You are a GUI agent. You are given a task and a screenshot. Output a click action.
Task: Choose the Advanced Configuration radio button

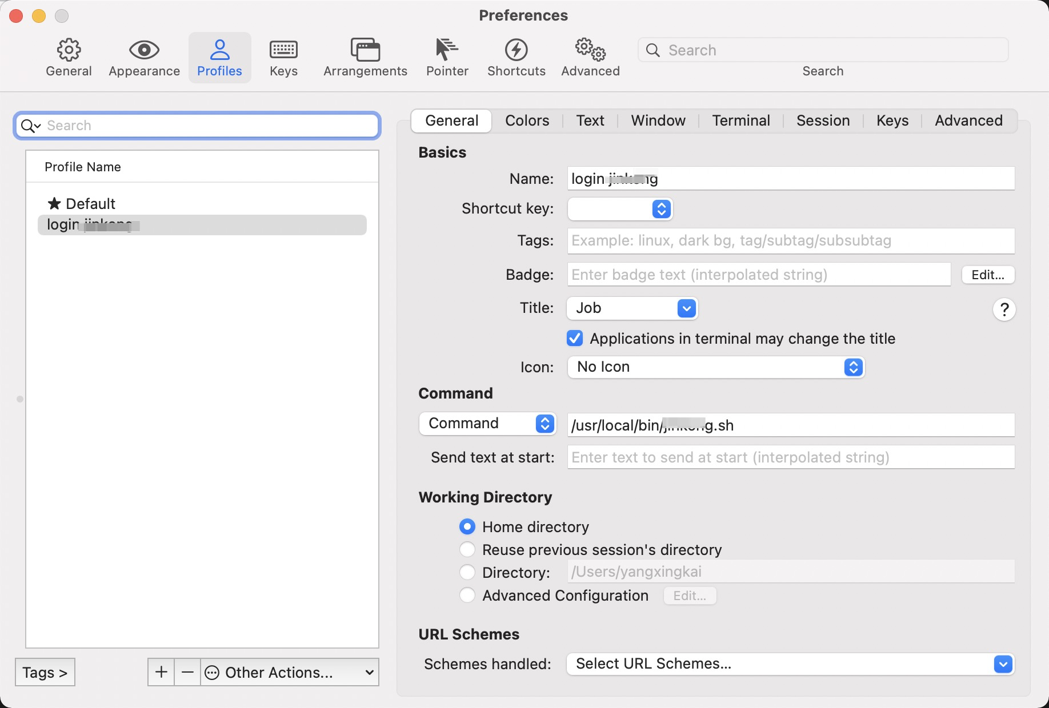click(x=467, y=596)
